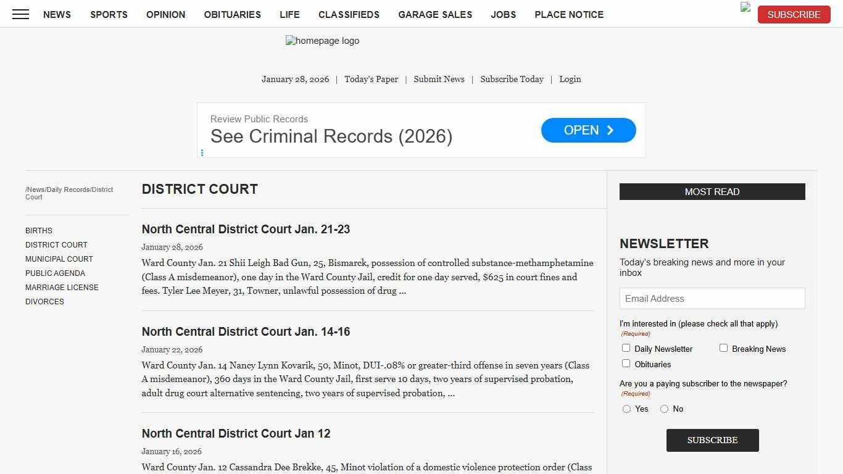
Task: Click the chevron arrow inside the OPEN button
Action: 610,130
